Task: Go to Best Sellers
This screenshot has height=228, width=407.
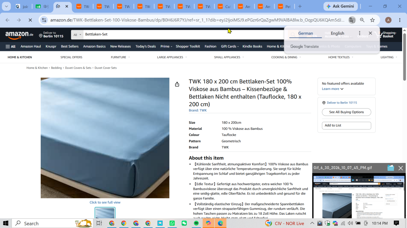Action: pyautogui.click(x=70, y=46)
